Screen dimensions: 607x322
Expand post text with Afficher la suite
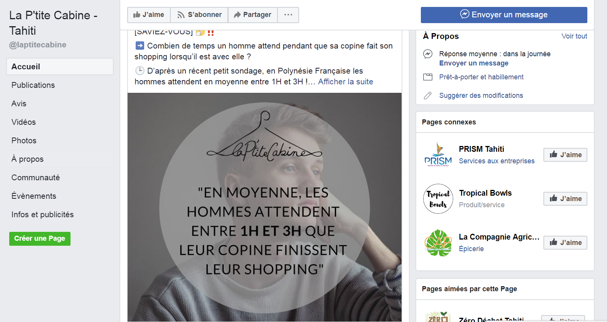pyautogui.click(x=345, y=82)
